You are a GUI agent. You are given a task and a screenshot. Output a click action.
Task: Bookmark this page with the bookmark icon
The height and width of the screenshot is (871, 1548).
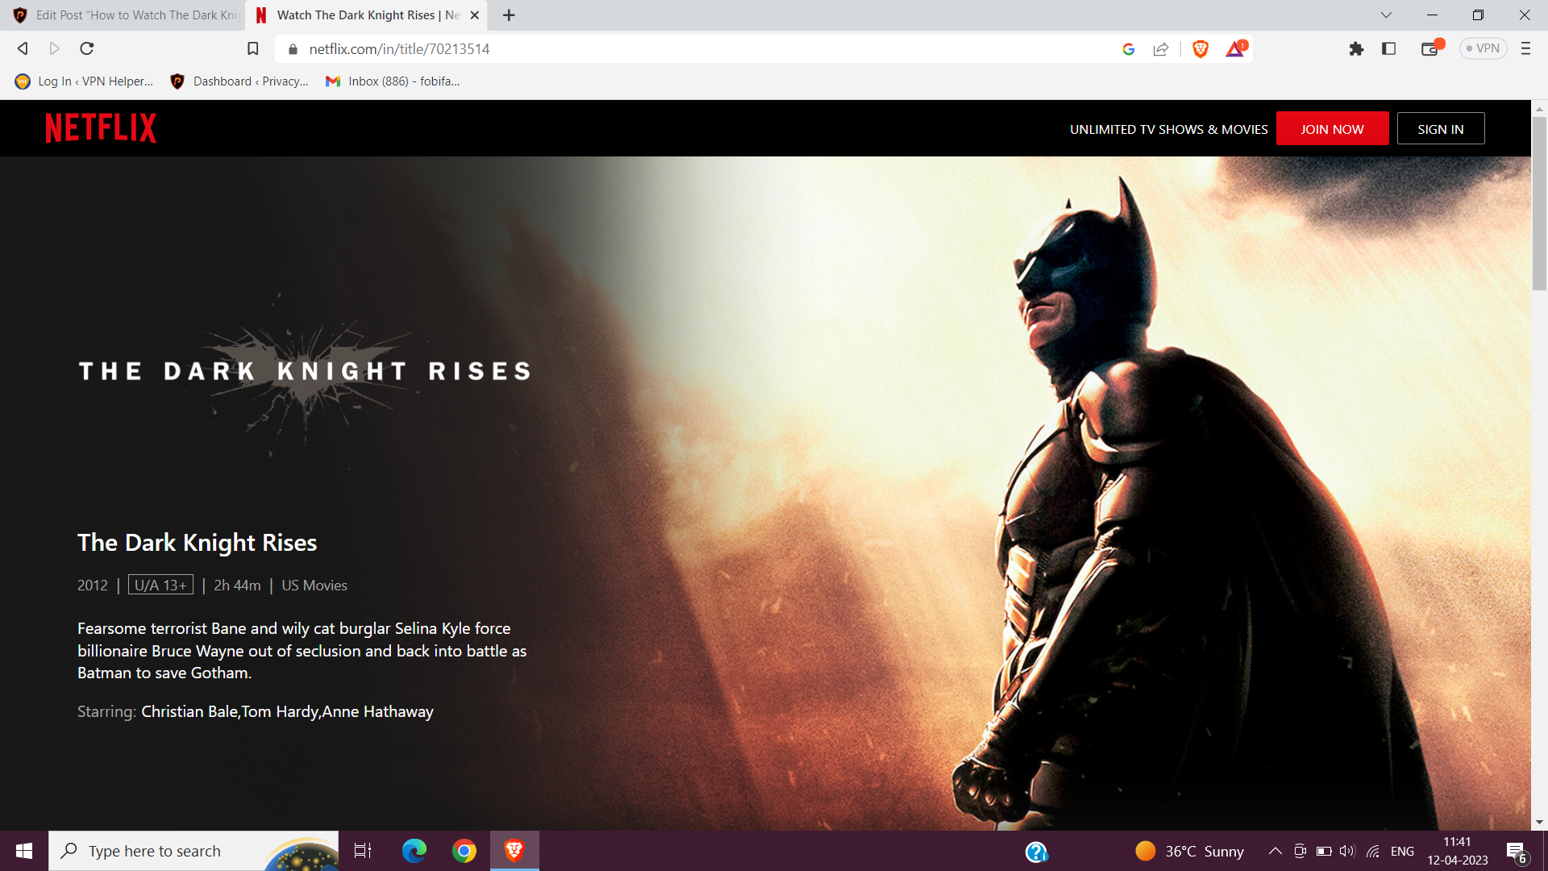pyautogui.click(x=252, y=48)
